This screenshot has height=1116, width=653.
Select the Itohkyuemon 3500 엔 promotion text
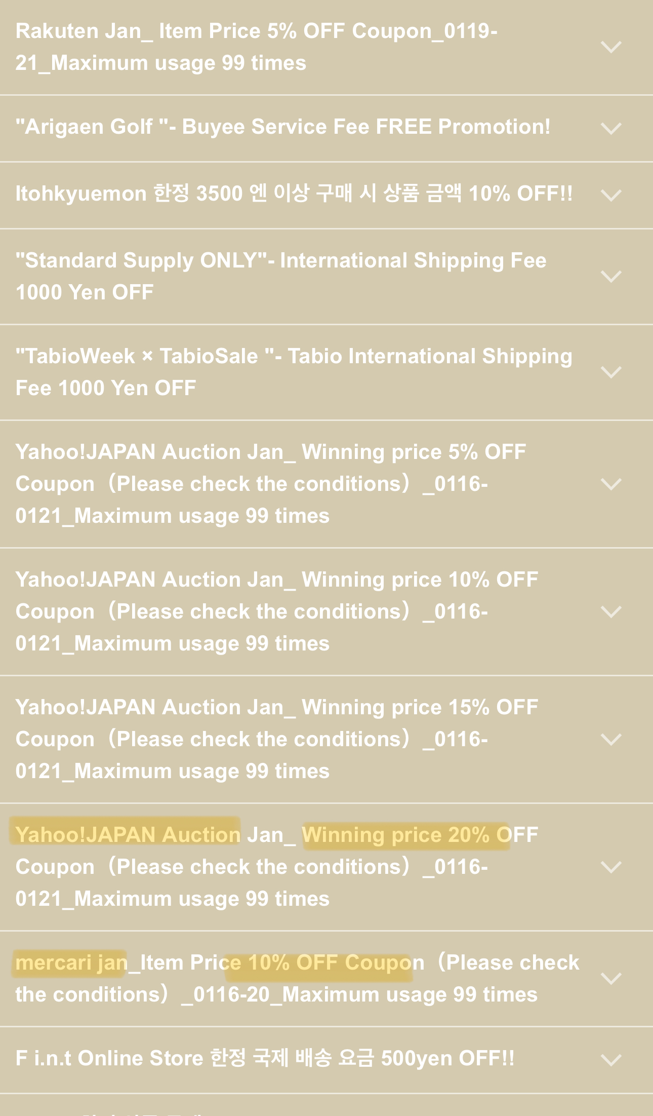coord(294,194)
